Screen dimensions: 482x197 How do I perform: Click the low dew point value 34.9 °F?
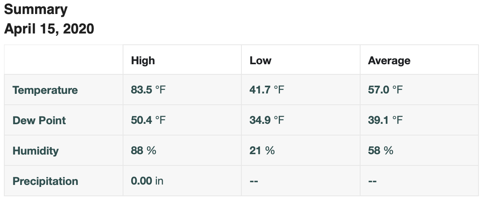[267, 120]
